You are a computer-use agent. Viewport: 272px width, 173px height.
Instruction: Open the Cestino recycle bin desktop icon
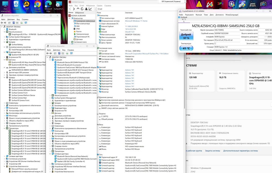click(x=16, y=5)
